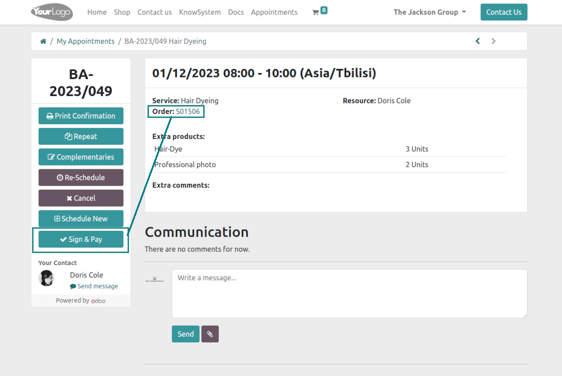This screenshot has height=376, width=562.
Task: Click Send message link under Doris Cole
Action: [94, 286]
